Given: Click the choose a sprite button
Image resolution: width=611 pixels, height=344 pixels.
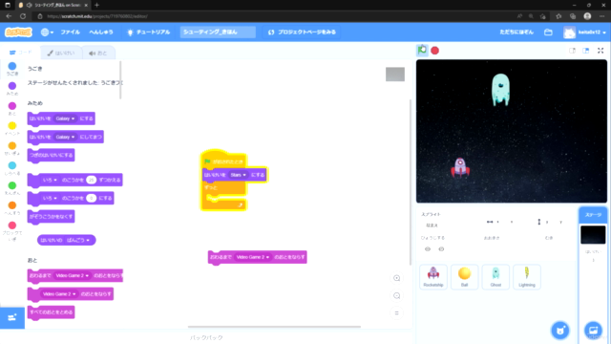Looking at the screenshot, I should (x=560, y=331).
